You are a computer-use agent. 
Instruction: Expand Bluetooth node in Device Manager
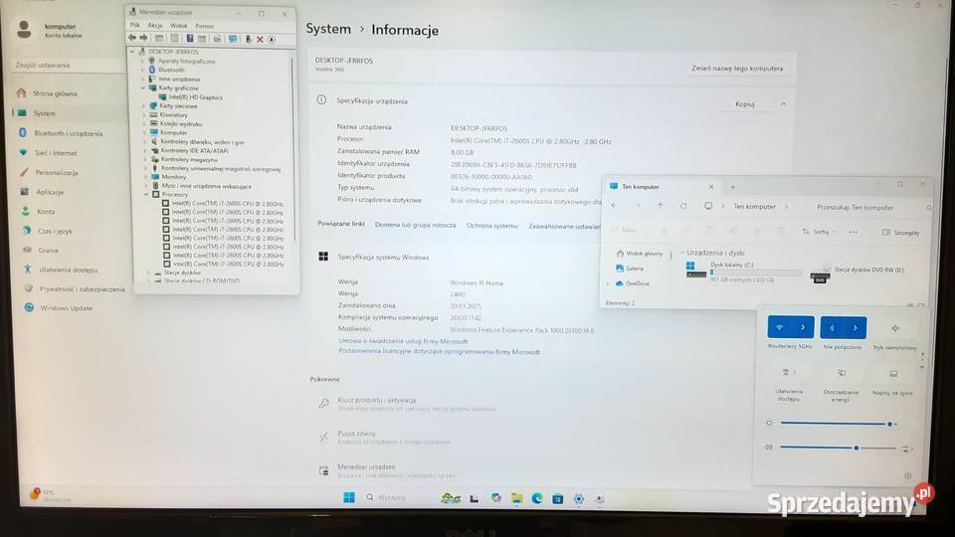pyautogui.click(x=143, y=70)
